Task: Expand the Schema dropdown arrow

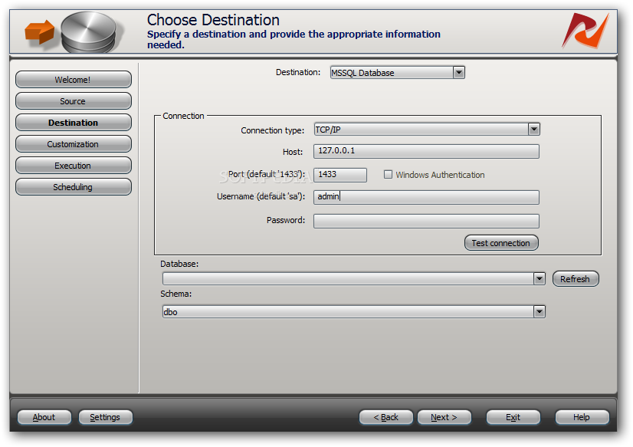Action: (540, 312)
